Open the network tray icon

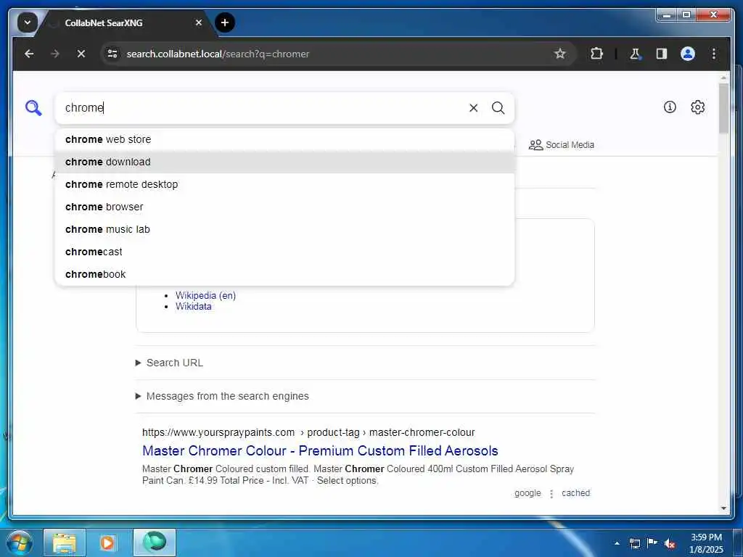(x=634, y=543)
